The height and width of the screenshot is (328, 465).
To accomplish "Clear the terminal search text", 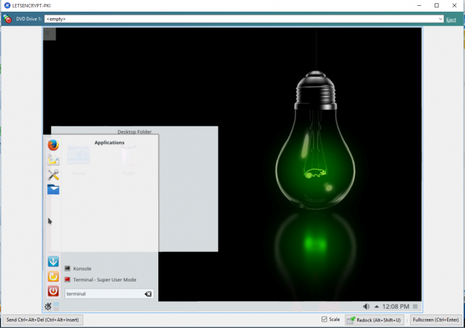I will point(148,294).
